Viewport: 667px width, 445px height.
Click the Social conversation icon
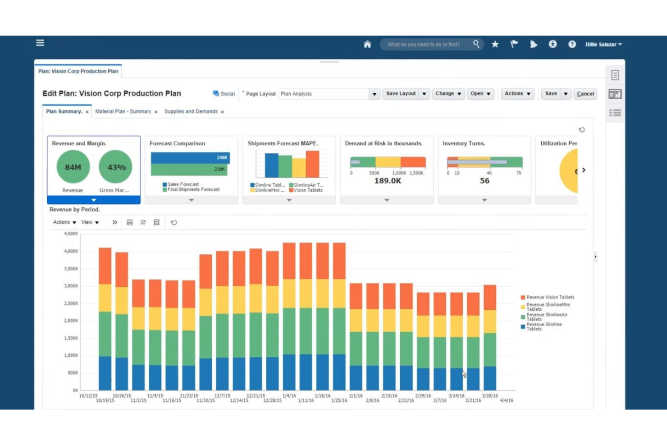coord(216,93)
